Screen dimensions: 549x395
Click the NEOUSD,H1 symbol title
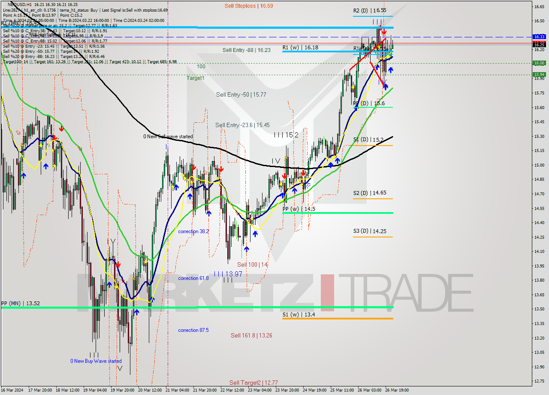[x=20, y=4]
